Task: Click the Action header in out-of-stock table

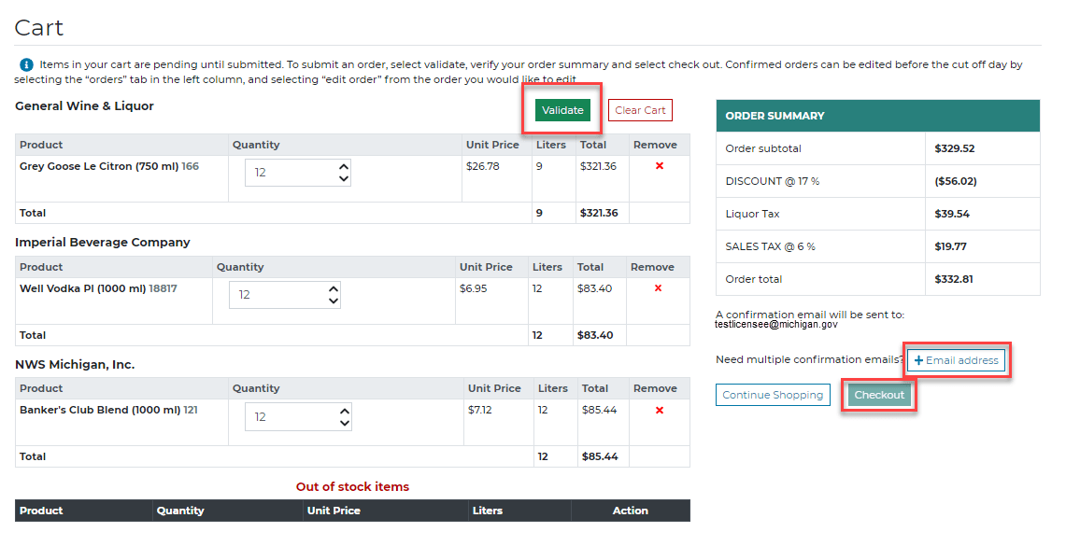Action: (630, 511)
